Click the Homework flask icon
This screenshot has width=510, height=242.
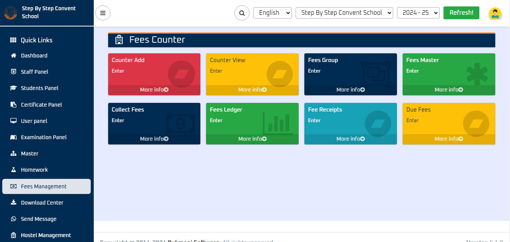(x=14, y=170)
